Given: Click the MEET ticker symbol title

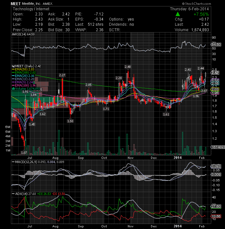Looking at the screenshot, I should click(x=16, y=4).
